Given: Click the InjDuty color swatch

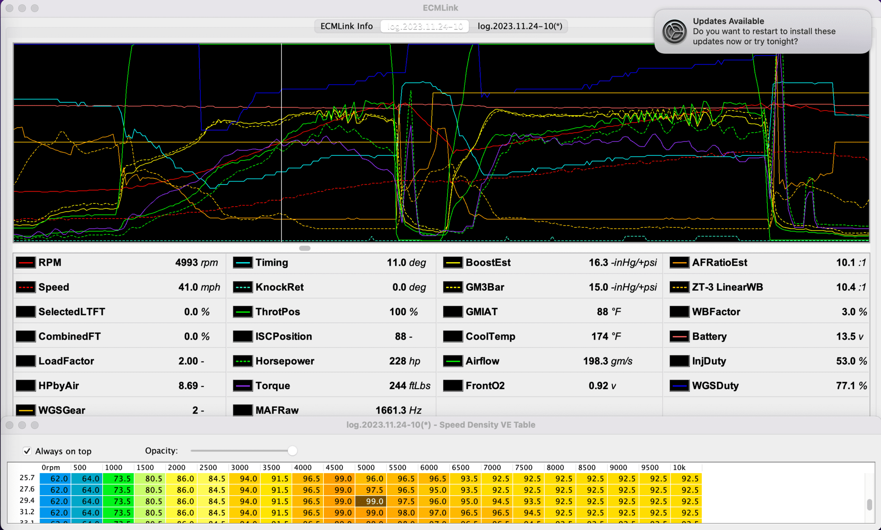Looking at the screenshot, I should tap(679, 362).
